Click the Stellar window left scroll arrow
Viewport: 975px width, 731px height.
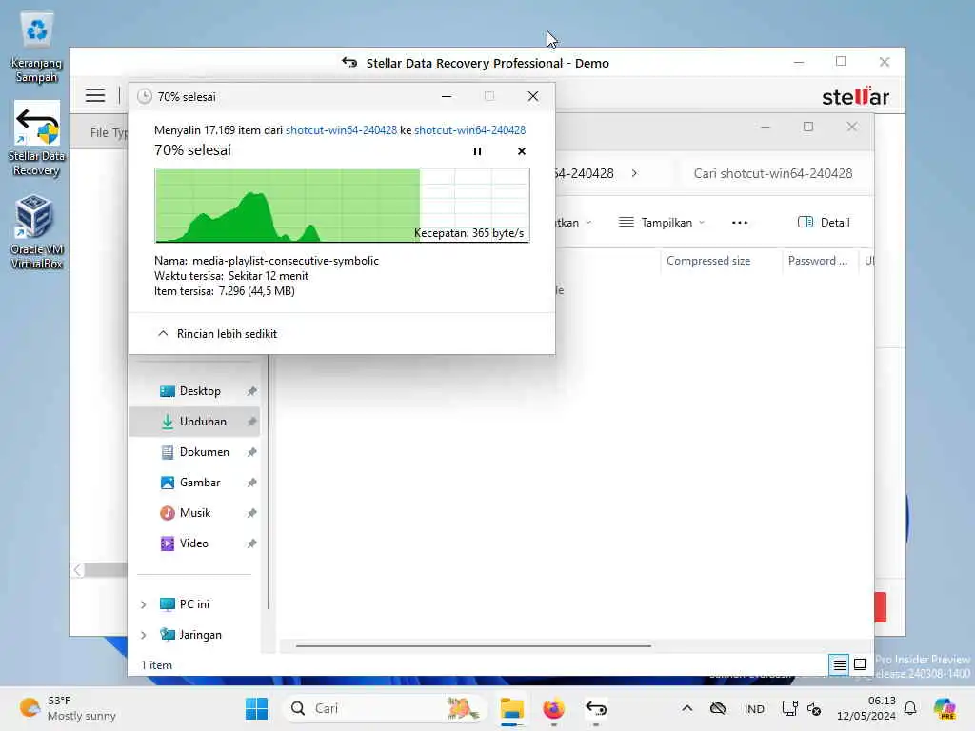point(77,570)
